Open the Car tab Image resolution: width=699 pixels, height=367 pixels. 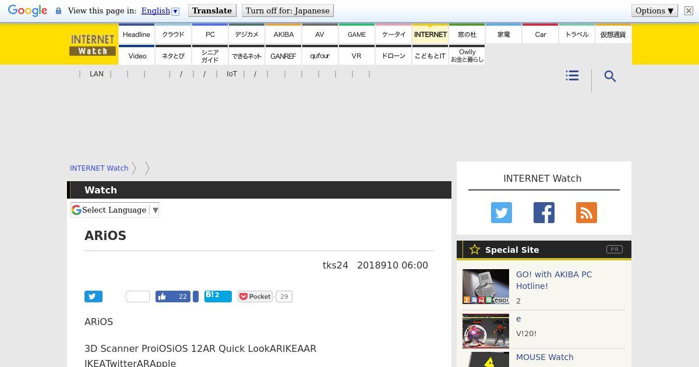(x=541, y=34)
